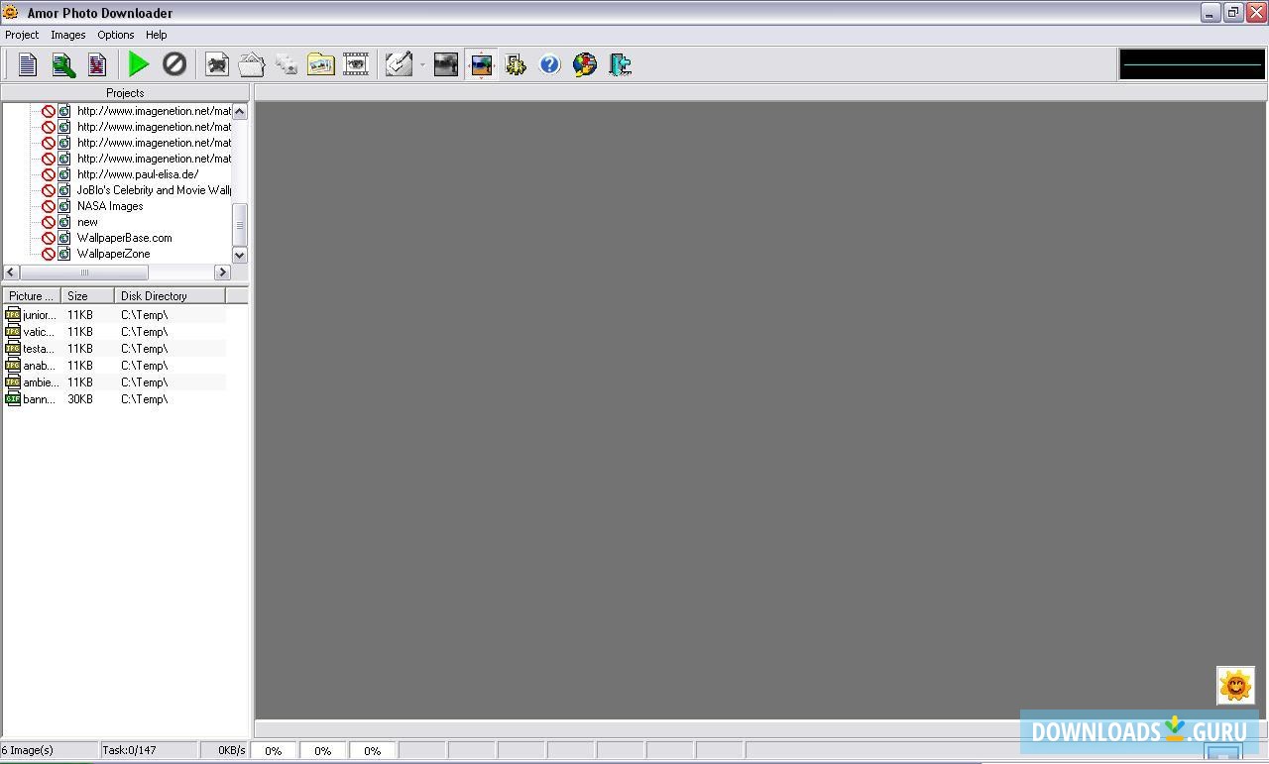Toggle the blocked status of NASA Images project
This screenshot has width=1269, height=764.
[x=50, y=206]
